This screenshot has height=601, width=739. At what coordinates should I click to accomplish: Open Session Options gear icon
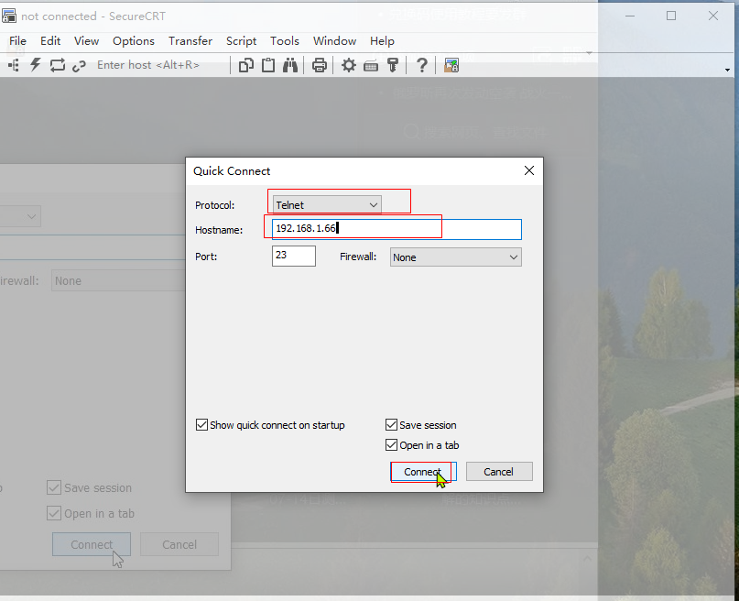click(348, 65)
